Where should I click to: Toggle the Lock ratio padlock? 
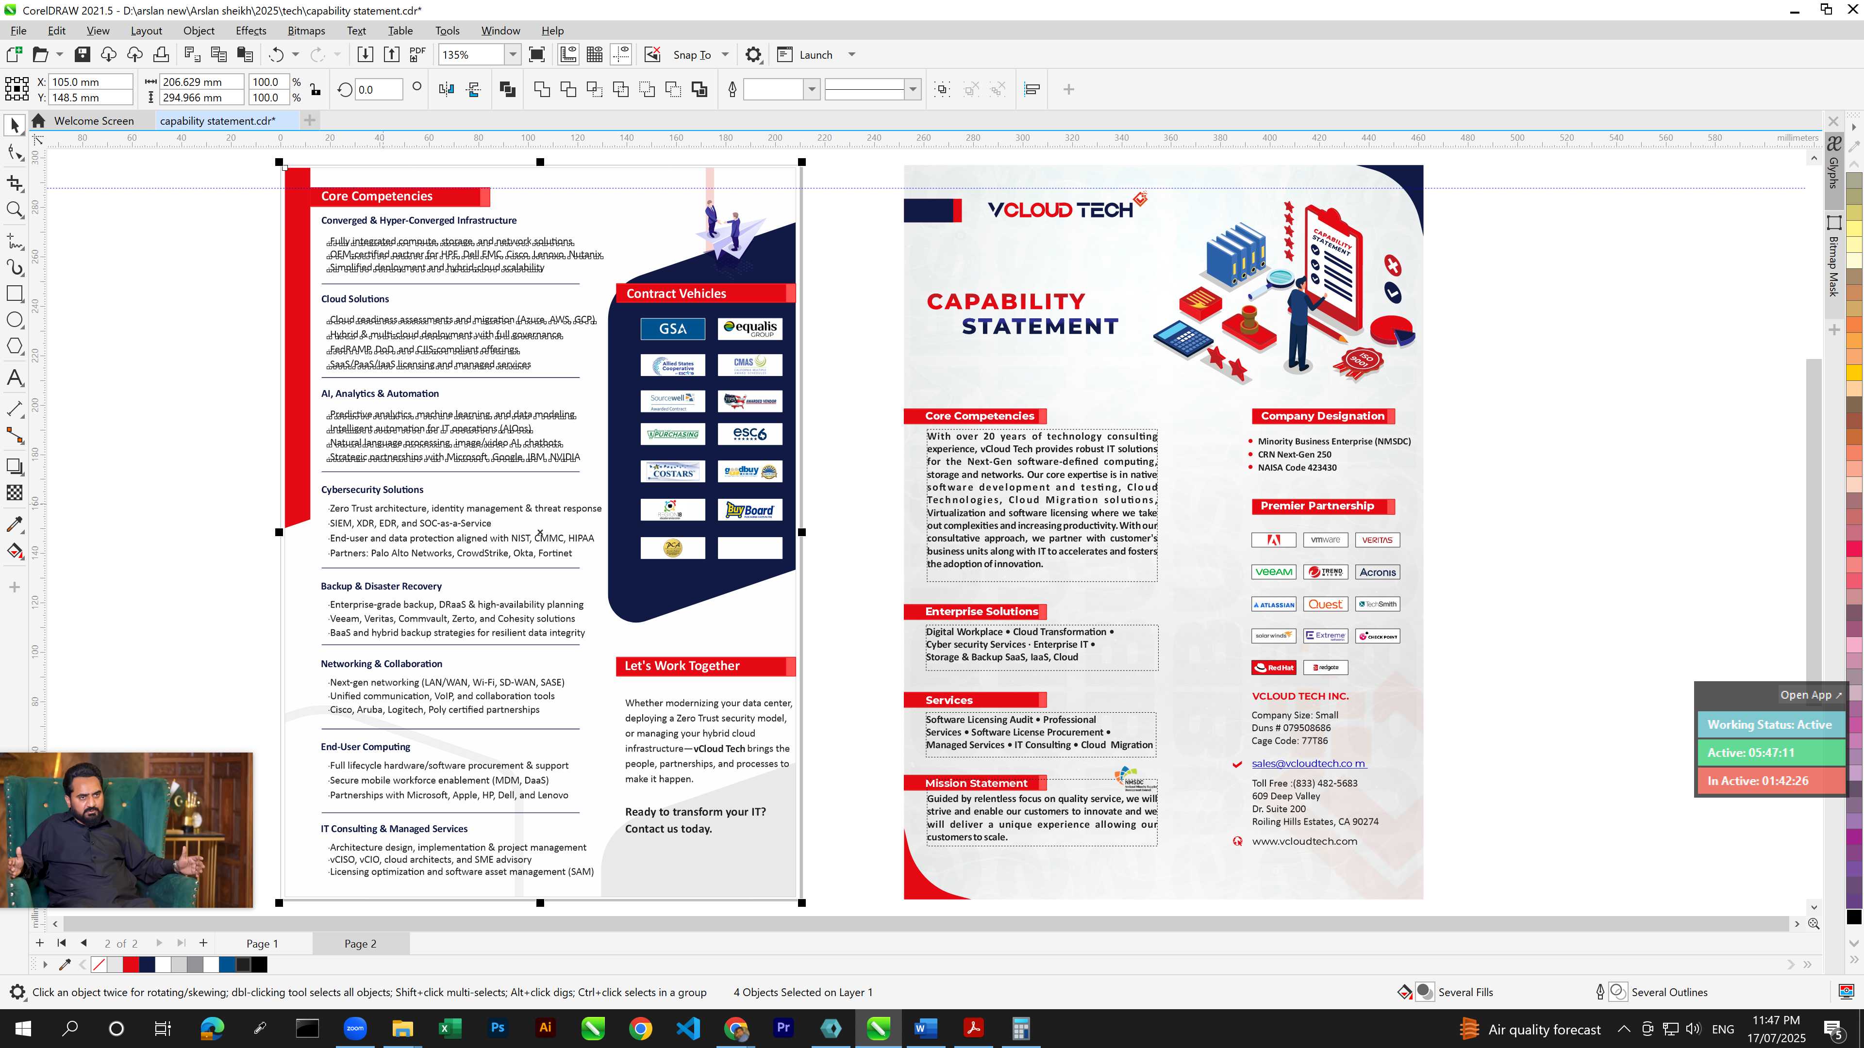pos(316,90)
